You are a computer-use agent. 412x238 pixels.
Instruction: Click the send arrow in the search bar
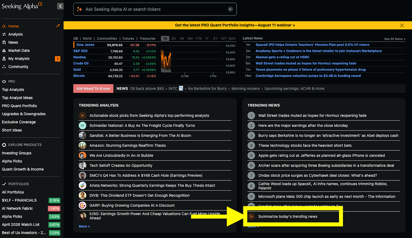[x=230, y=9]
